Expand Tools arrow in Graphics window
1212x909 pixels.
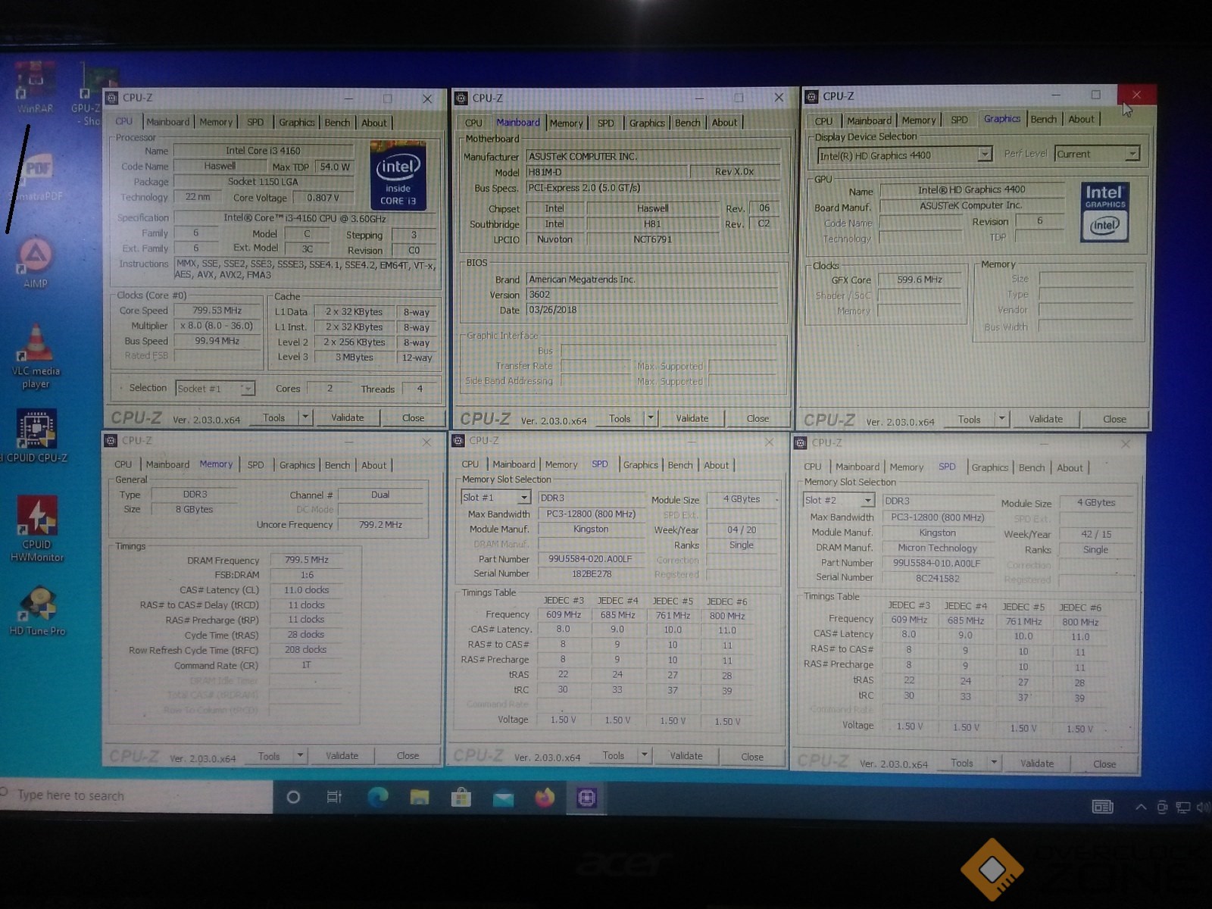1002,419
